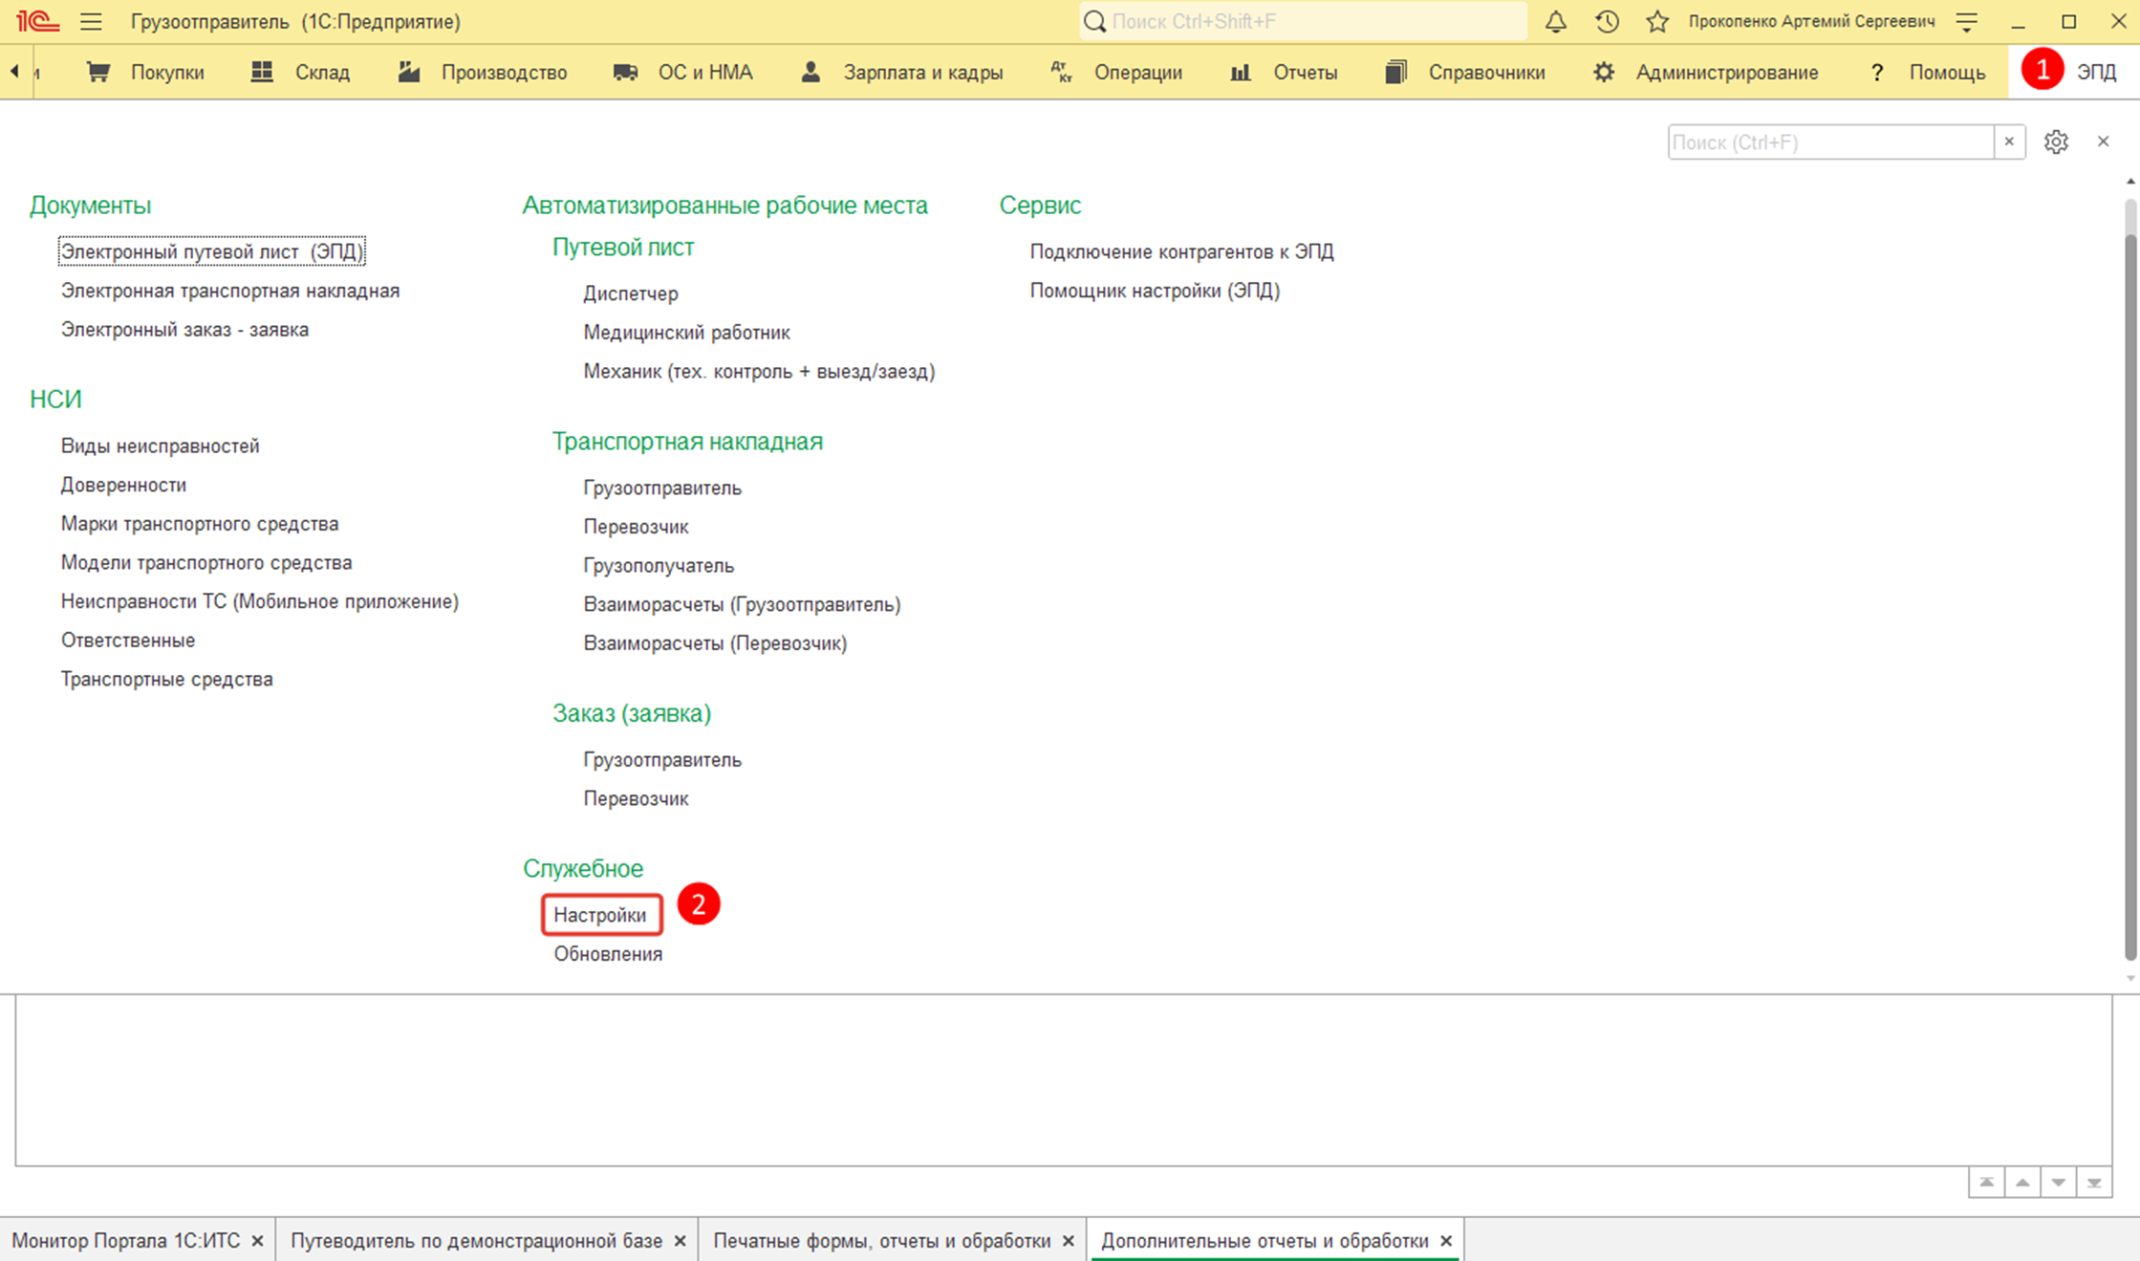Click the factory icon of Производство
Screen dimensions: 2140x1261
409,72
